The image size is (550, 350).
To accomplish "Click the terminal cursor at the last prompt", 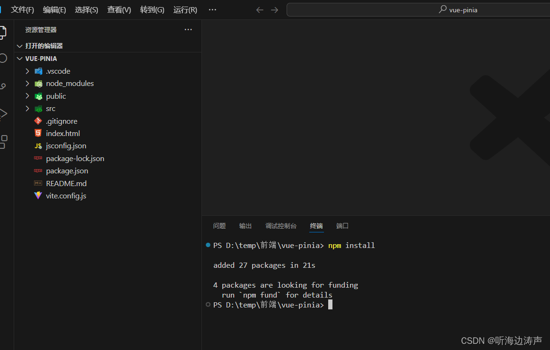I will coord(330,305).
